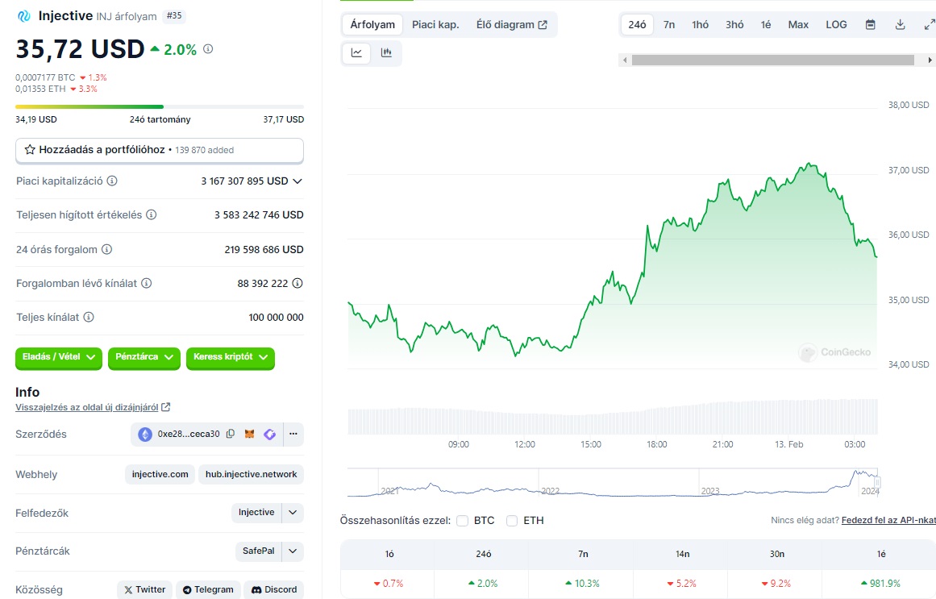The width and height of the screenshot is (936, 599).
Task: Open info icon beside 88 392 222 value
Action: pyautogui.click(x=297, y=283)
